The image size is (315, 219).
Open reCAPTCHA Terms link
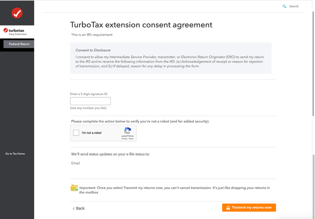click(x=131, y=139)
